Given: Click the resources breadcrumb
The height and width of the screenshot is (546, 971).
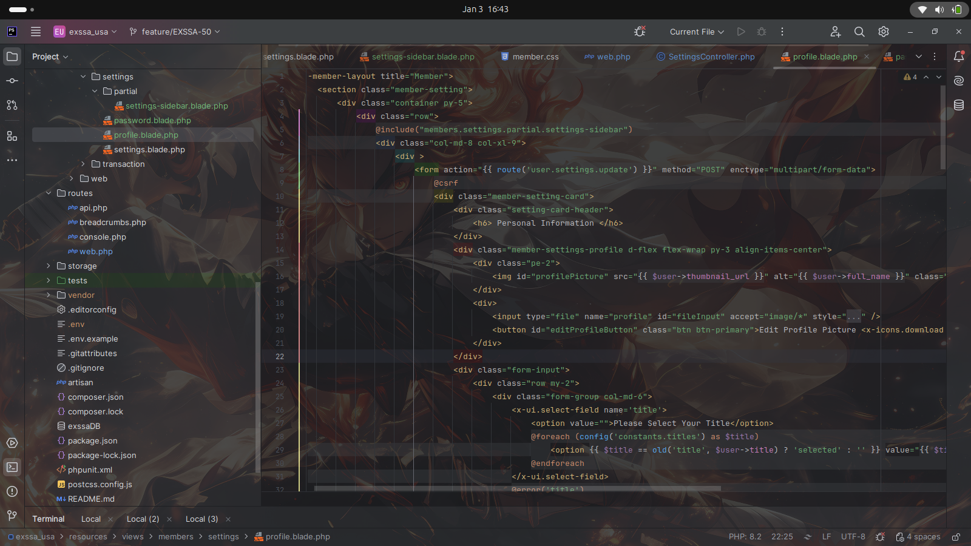Looking at the screenshot, I should click(88, 537).
